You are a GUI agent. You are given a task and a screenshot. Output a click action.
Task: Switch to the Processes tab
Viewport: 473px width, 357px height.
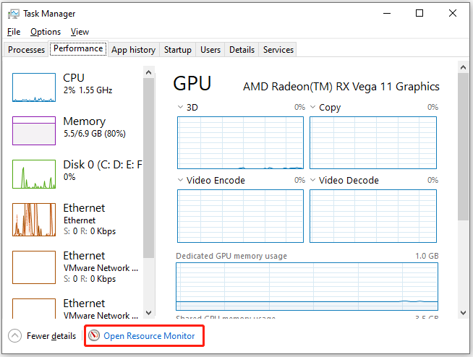pyautogui.click(x=26, y=49)
